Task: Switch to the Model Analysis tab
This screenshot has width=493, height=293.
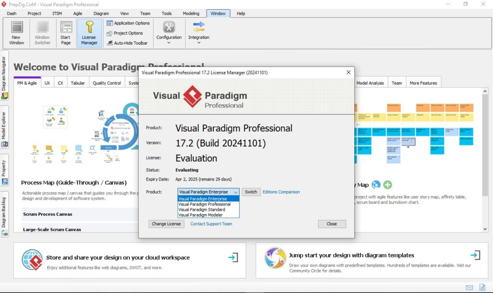Action: click(370, 83)
